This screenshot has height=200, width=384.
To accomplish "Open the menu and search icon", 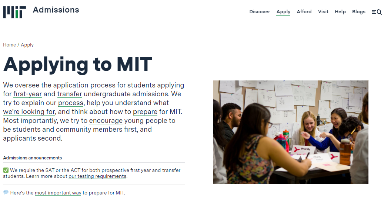I will (377, 12).
